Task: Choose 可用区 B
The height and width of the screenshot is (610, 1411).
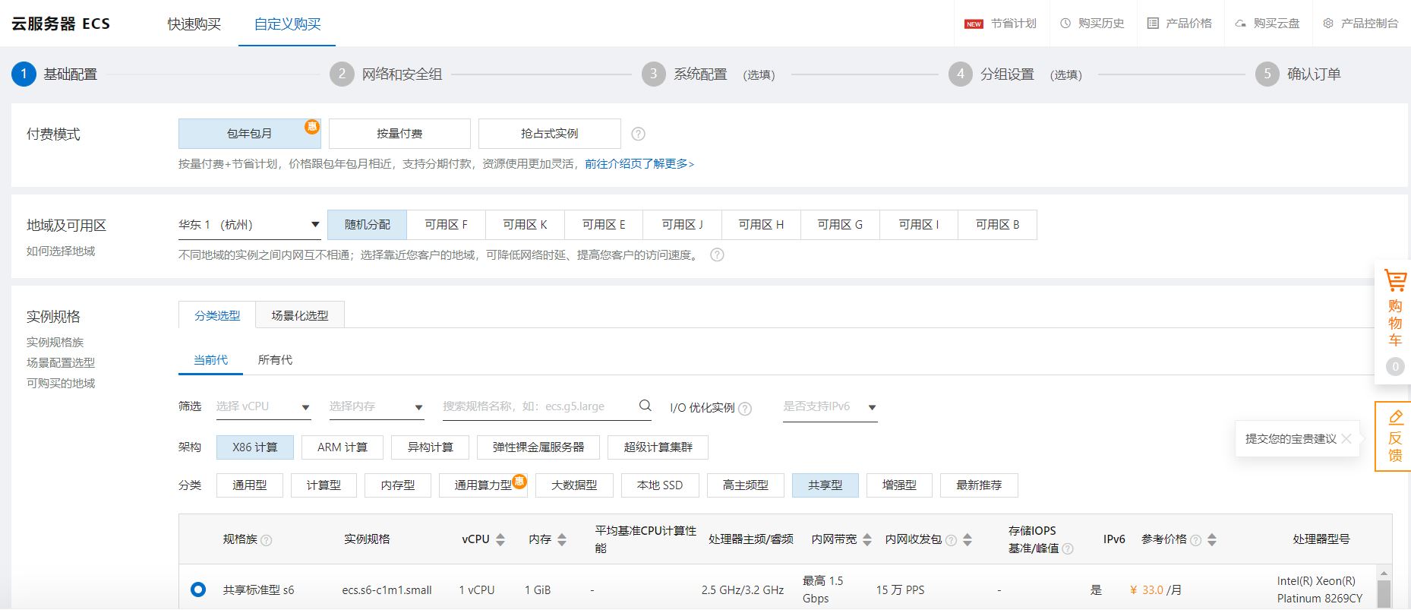Action: (997, 225)
